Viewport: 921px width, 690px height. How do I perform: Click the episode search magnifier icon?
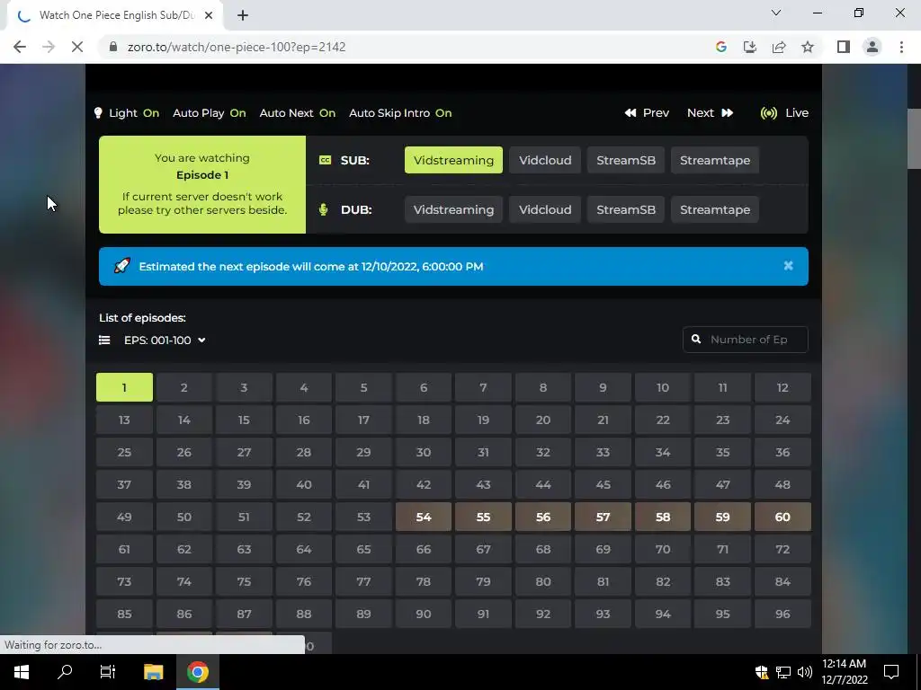coord(696,339)
